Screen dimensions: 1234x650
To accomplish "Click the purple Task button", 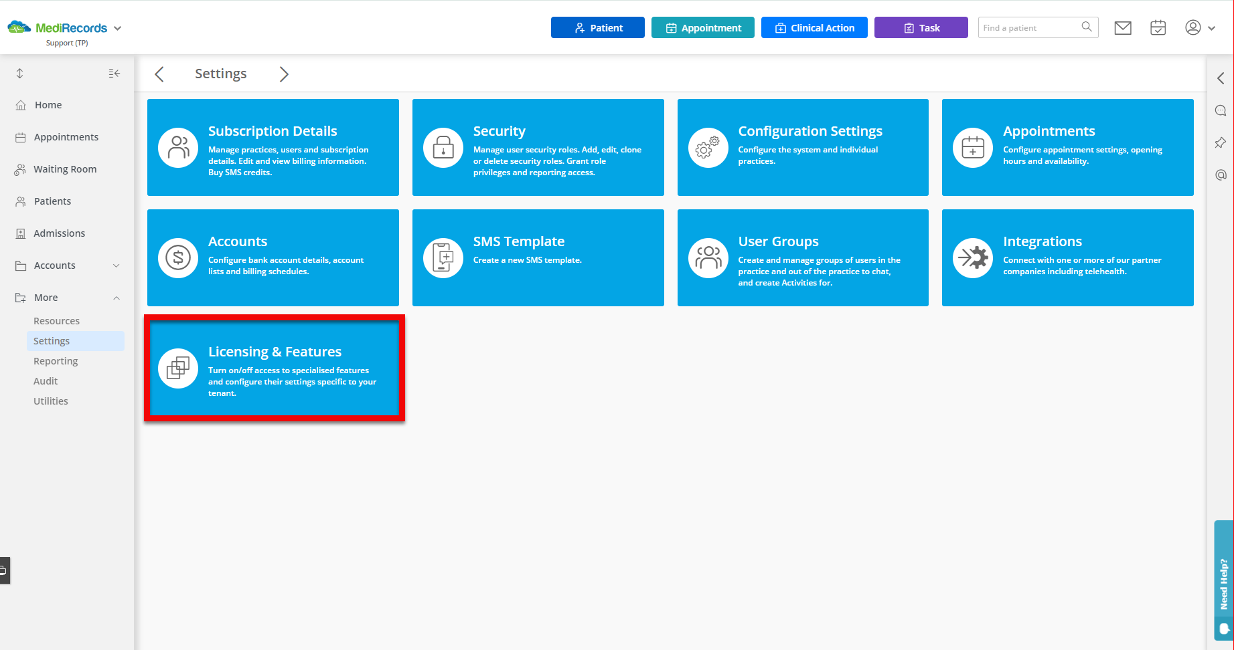I will click(921, 28).
